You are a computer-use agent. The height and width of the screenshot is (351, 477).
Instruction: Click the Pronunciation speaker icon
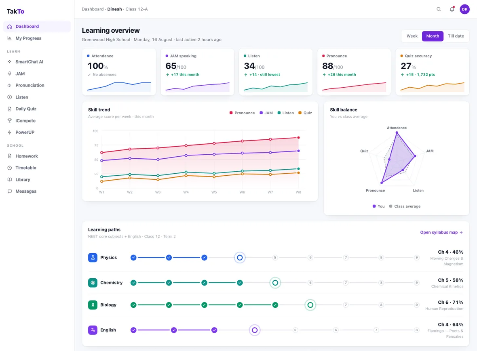[10, 85]
